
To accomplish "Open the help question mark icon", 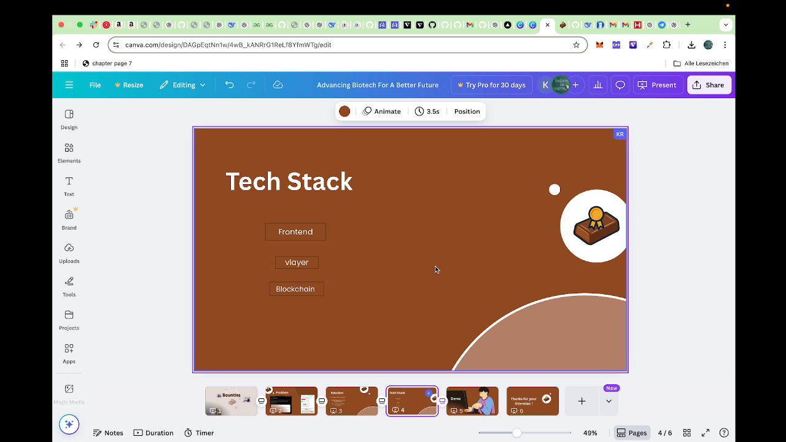I will (x=724, y=433).
